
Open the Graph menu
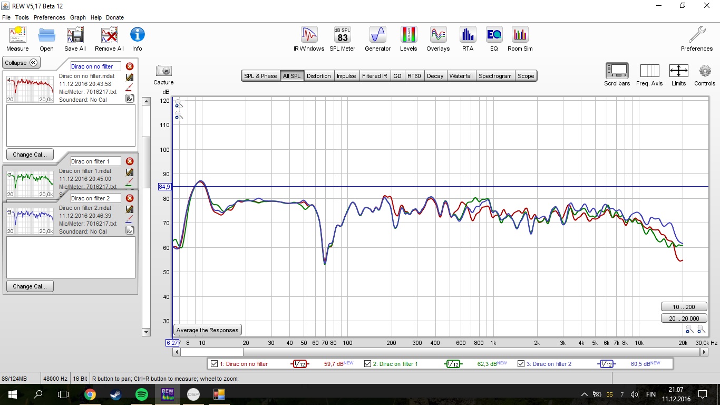pyautogui.click(x=78, y=17)
